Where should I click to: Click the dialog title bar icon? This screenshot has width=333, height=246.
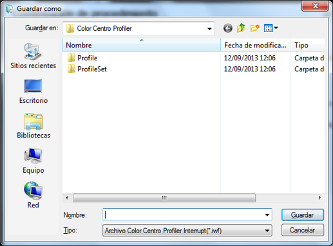(9, 8)
